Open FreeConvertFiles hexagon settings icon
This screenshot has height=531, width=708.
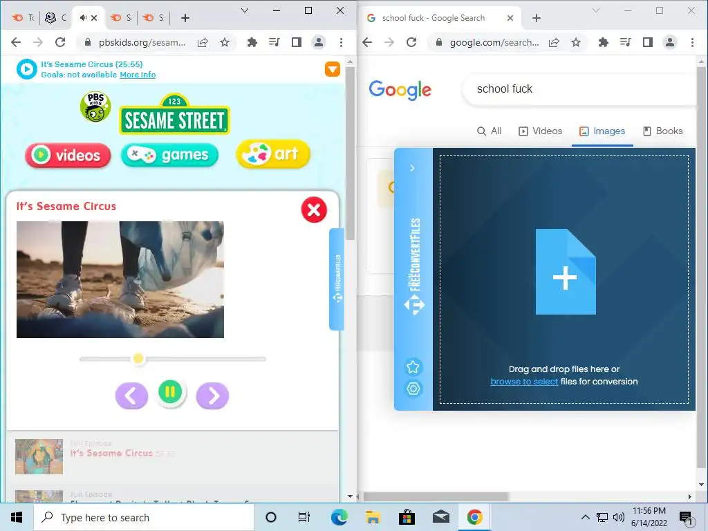click(x=413, y=389)
